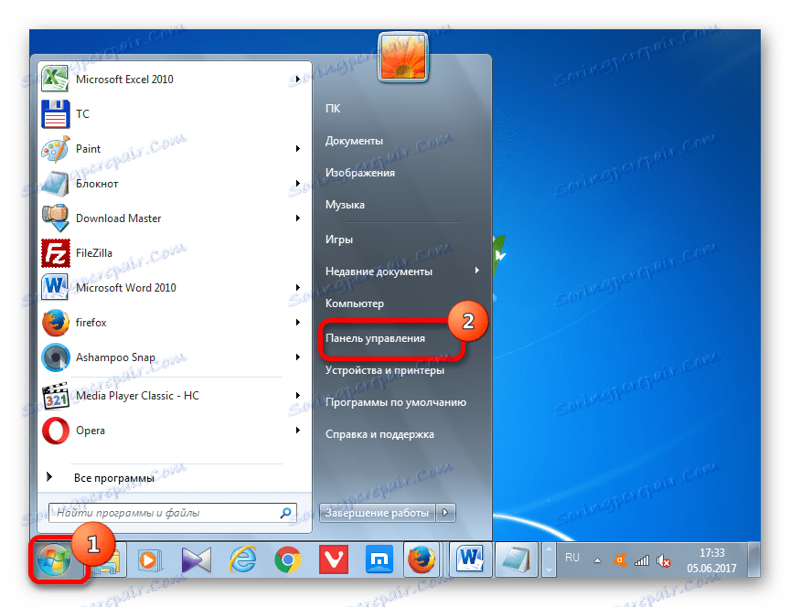790x607 pixels.
Task: Open ПК user folder link
Action: (x=333, y=108)
